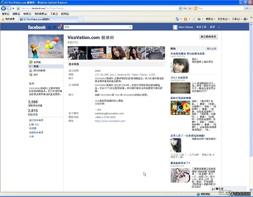Open the third menu bar item (View)
This screenshot has width=253, height=197.
point(27,14)
